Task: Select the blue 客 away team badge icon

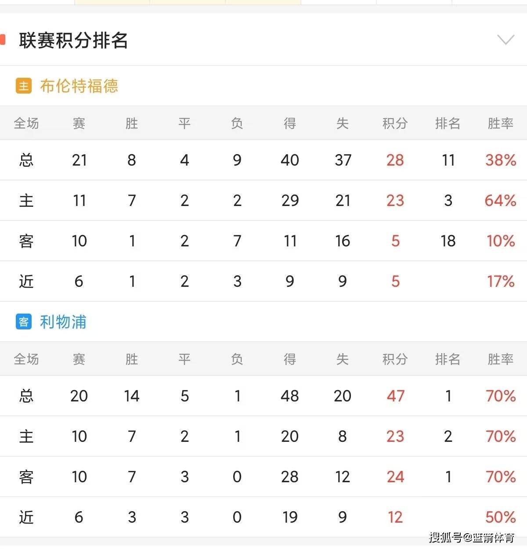Action: 23,322
